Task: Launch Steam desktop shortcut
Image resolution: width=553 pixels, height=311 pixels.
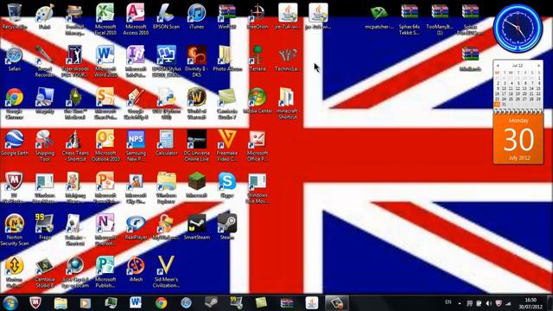Action: pyautogui.click(x=226, y=226)
